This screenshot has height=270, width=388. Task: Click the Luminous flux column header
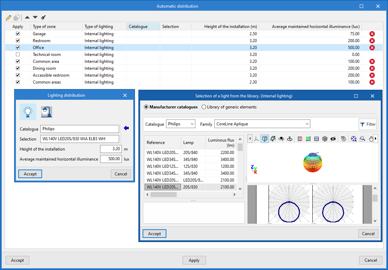(x=221, y=143)
